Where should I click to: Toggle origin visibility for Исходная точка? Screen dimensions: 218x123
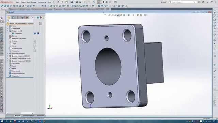click(x=35, y=49)
